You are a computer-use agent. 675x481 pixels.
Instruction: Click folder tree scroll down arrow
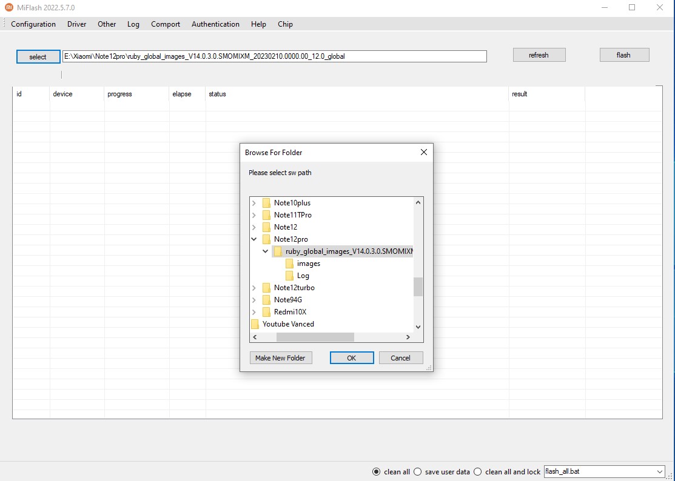coord(418,327)
